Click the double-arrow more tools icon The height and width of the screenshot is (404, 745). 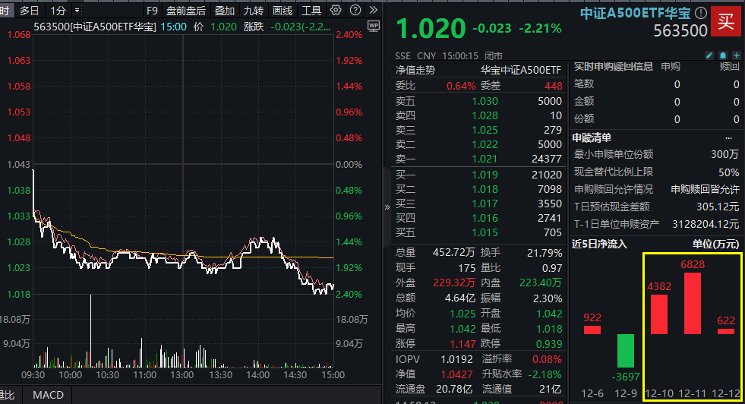pyautogui.click(x=374, y=10)
